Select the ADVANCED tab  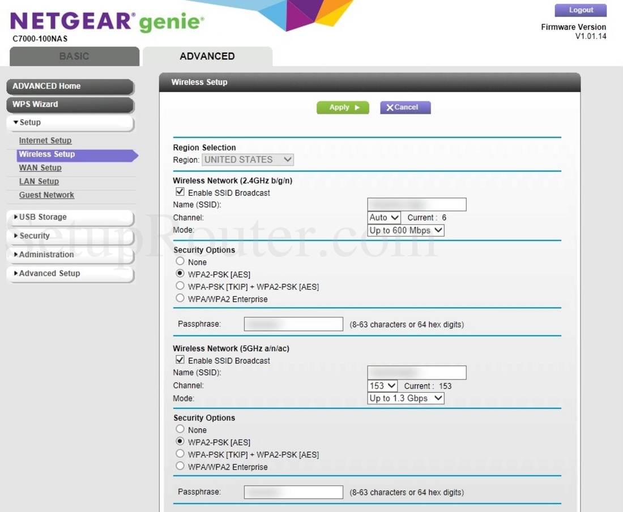[x=207, y=57]
